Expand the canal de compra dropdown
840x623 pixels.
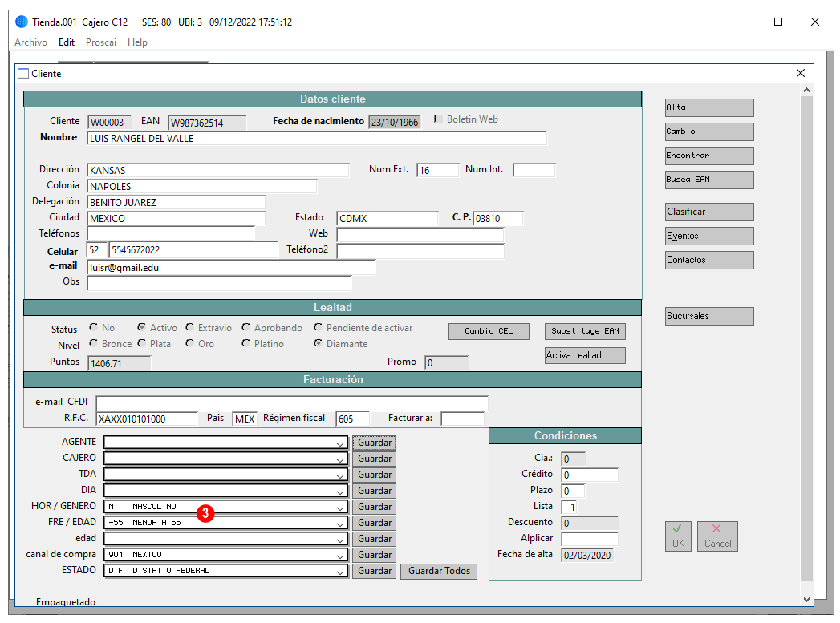point(340,556)
